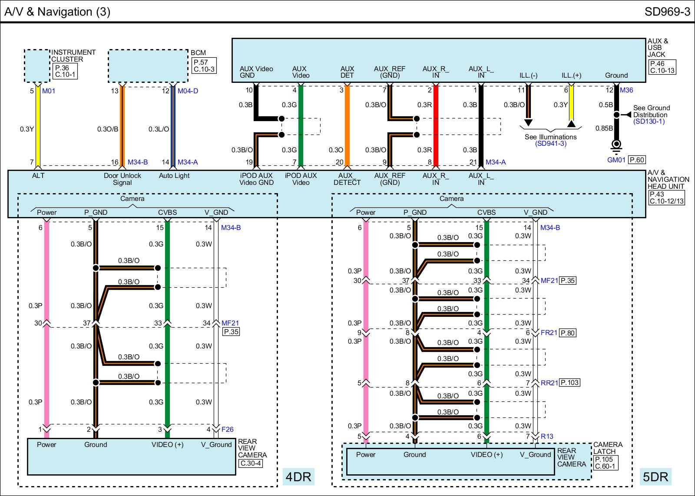Open the AUX & USB Jack P.46 reference
This screenshot has height=496, width=695.
coord(662,67)
